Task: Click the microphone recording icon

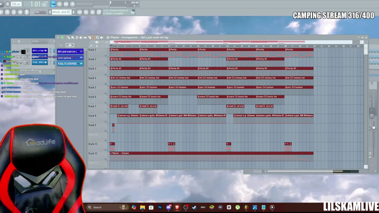Action: coord(27,12)
